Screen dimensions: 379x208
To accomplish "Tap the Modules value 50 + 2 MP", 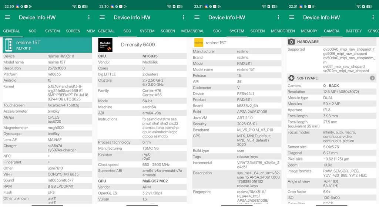I will pyautogui.click(x=332, y=104).
